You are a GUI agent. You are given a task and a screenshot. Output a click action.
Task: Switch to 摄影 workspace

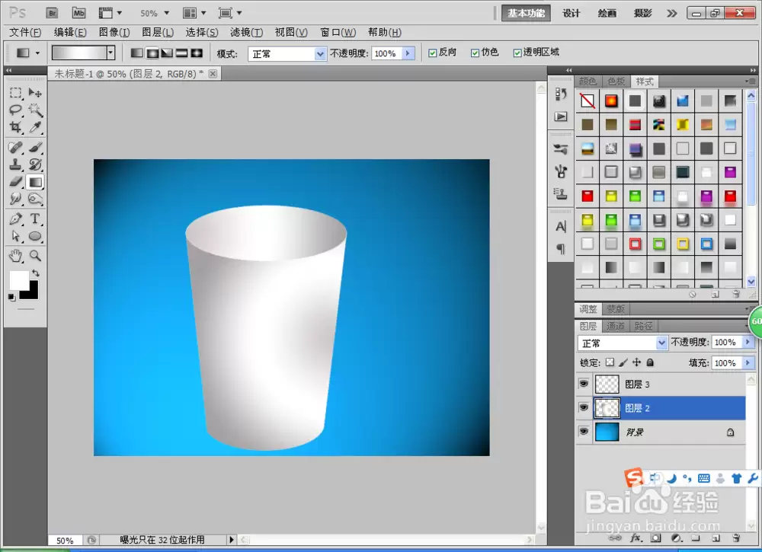tap(642, 13)
